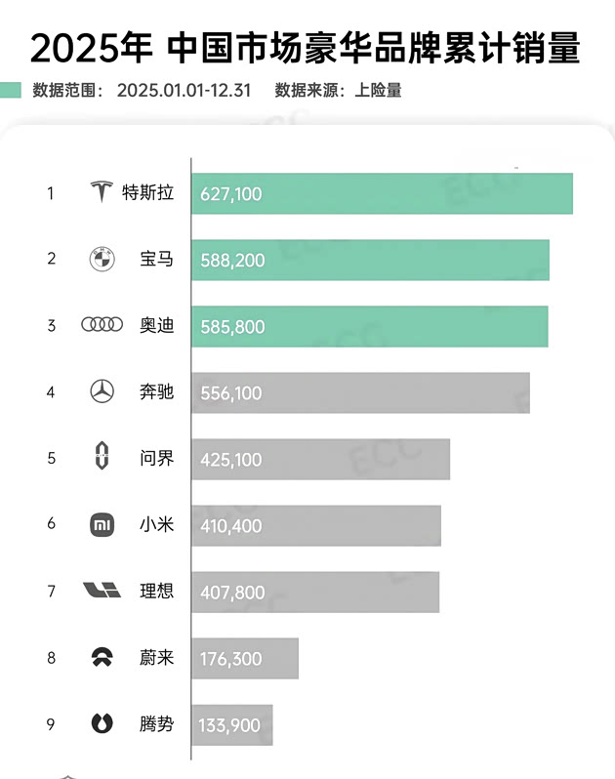Click the AITO (问界) brand logo
This screenshot has height=779, width=615.
pyautogui.click(x=102, y=458)
